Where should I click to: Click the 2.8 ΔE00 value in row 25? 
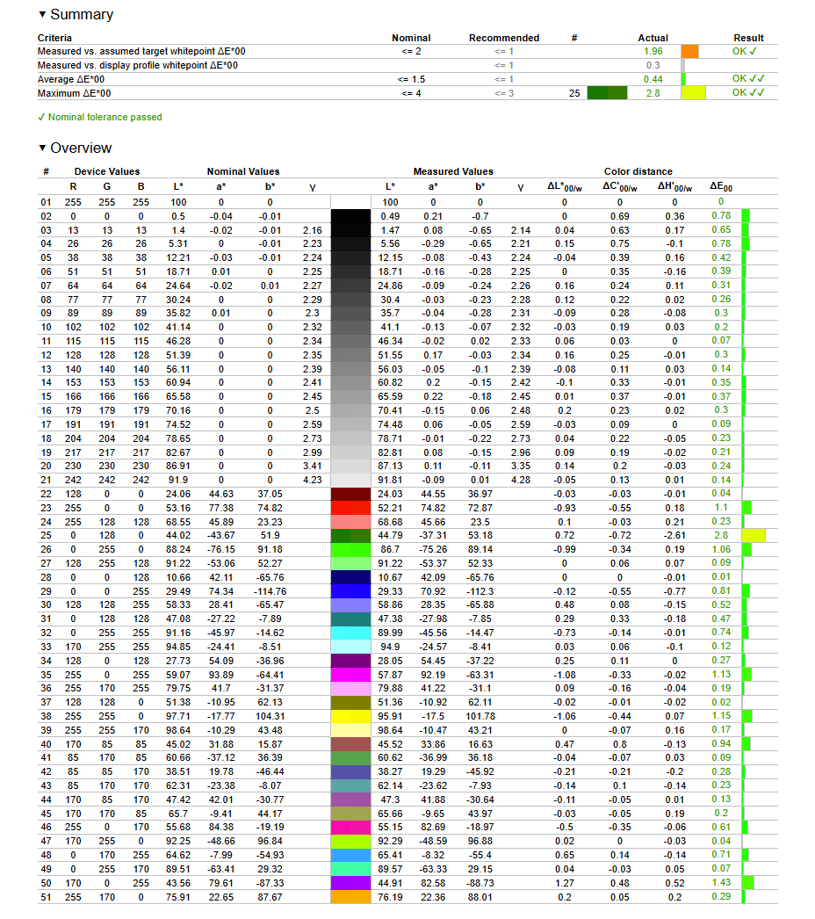[x=721, y=536]
